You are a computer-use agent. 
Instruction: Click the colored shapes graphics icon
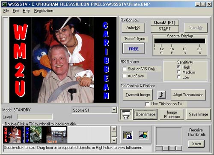point(143,135)
